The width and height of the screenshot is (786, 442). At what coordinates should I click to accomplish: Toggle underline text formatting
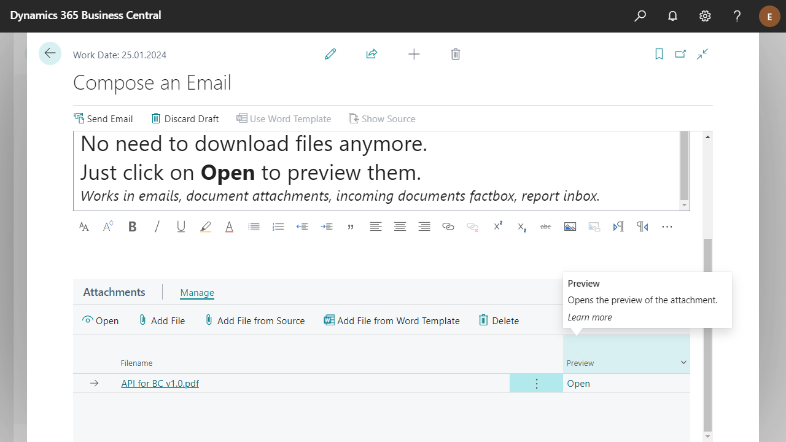181,227
